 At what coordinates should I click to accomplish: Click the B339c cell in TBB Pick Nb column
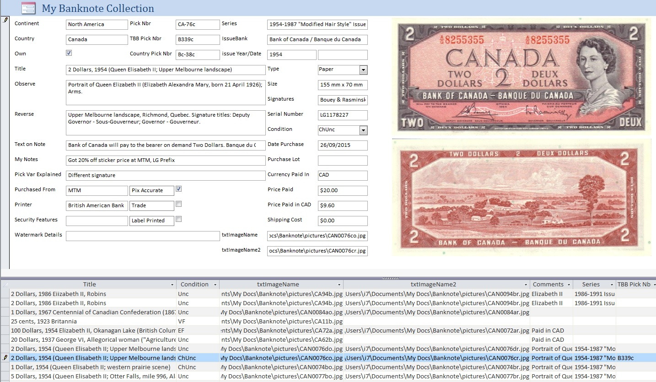[636, 358]
